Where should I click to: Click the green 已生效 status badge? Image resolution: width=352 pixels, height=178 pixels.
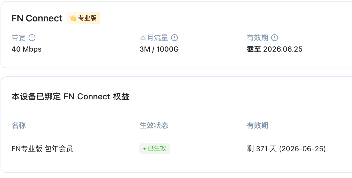tap(155, 149)
